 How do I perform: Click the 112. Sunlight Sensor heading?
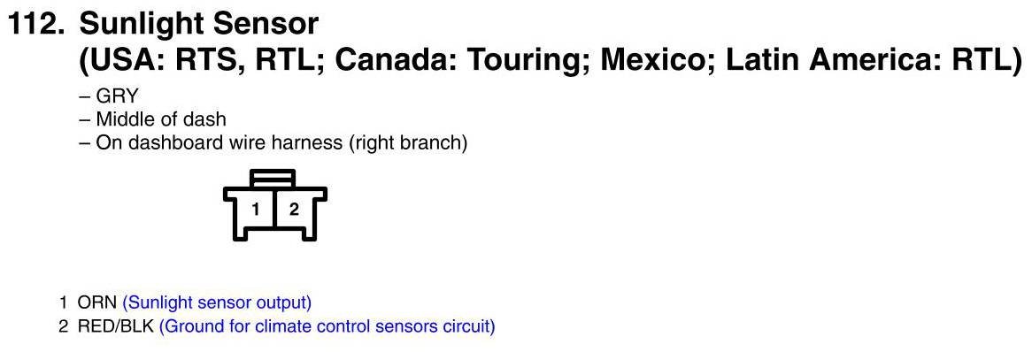[164, 25]
